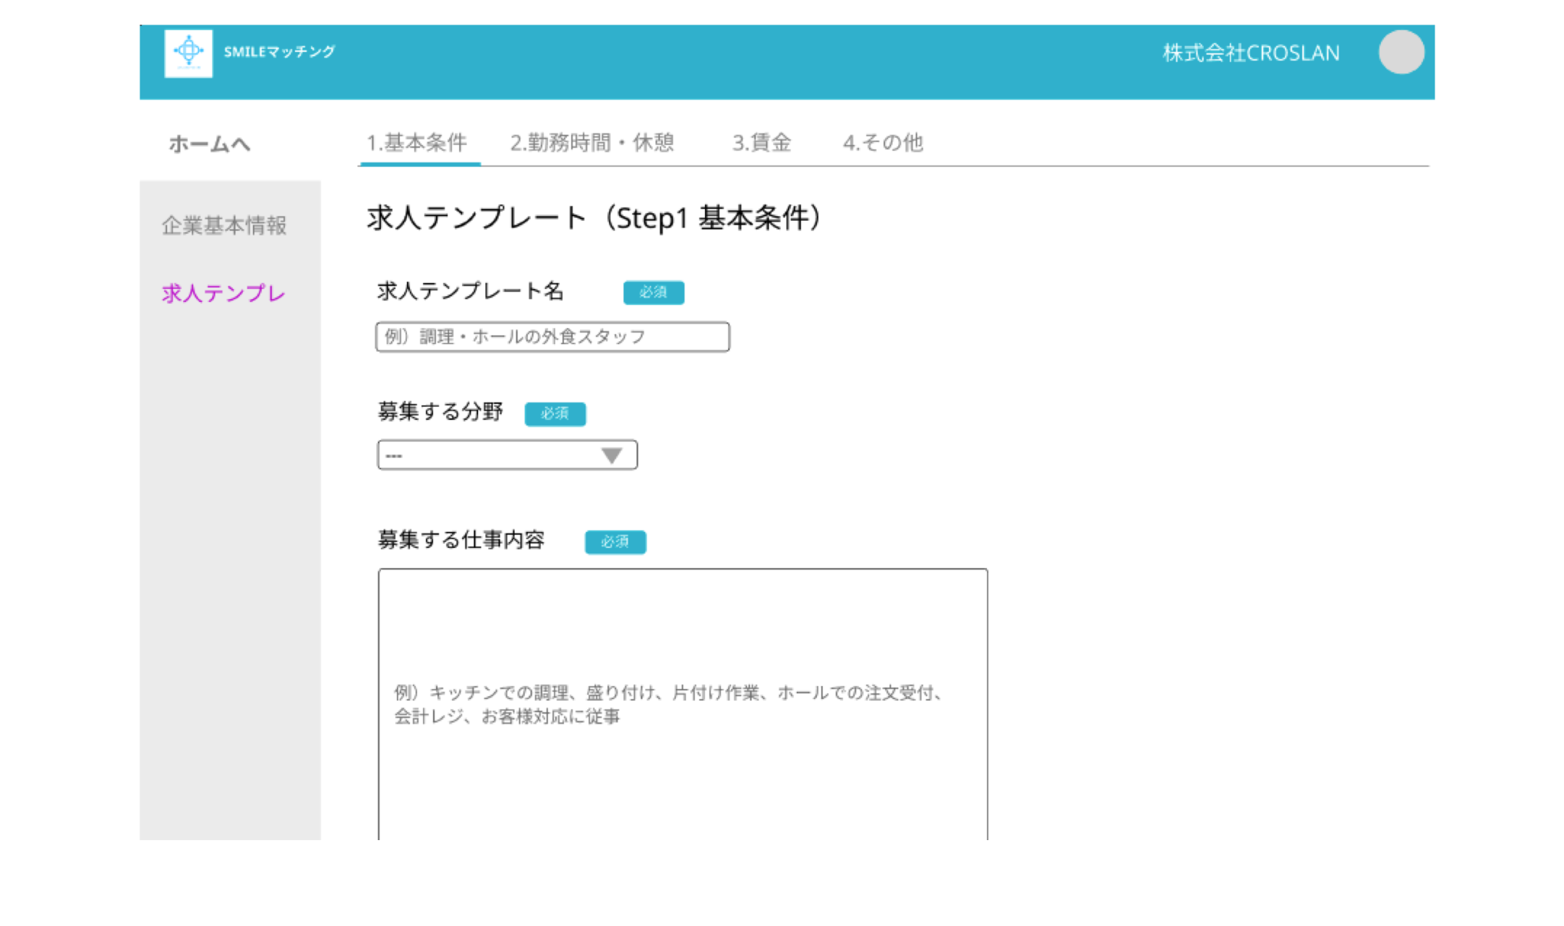Select 求人テンプレ sidebar item

coord(223,293)
